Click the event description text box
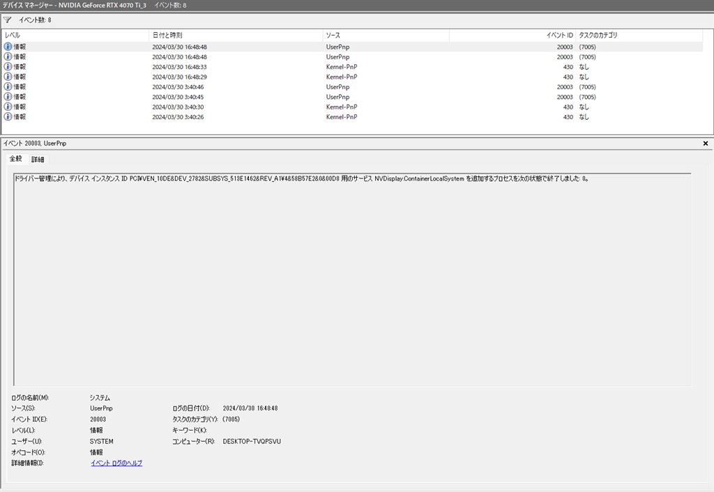This screenshot has width=714, height=492. [x=352, y=279]
